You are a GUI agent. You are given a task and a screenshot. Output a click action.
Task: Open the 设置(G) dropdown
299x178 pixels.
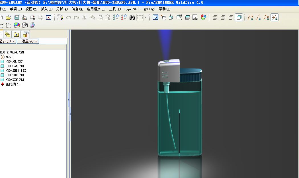pos(28,41)
